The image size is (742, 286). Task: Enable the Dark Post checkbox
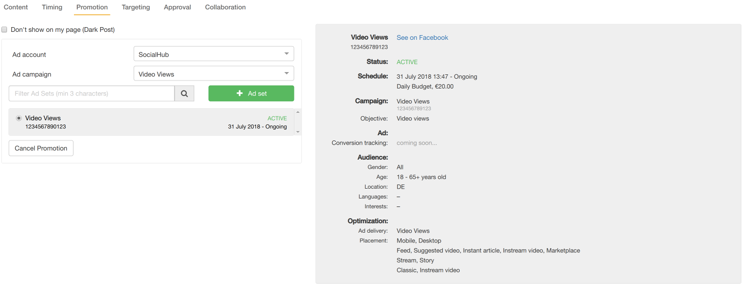click(5, 29)
